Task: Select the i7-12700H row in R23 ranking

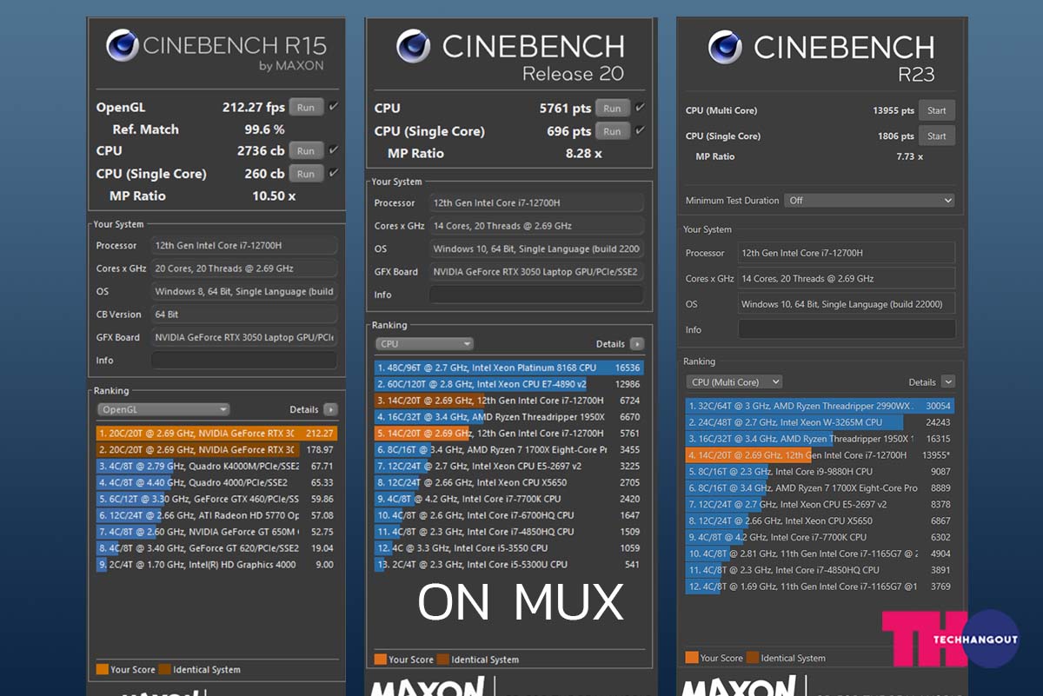Action: pos(820,455)
